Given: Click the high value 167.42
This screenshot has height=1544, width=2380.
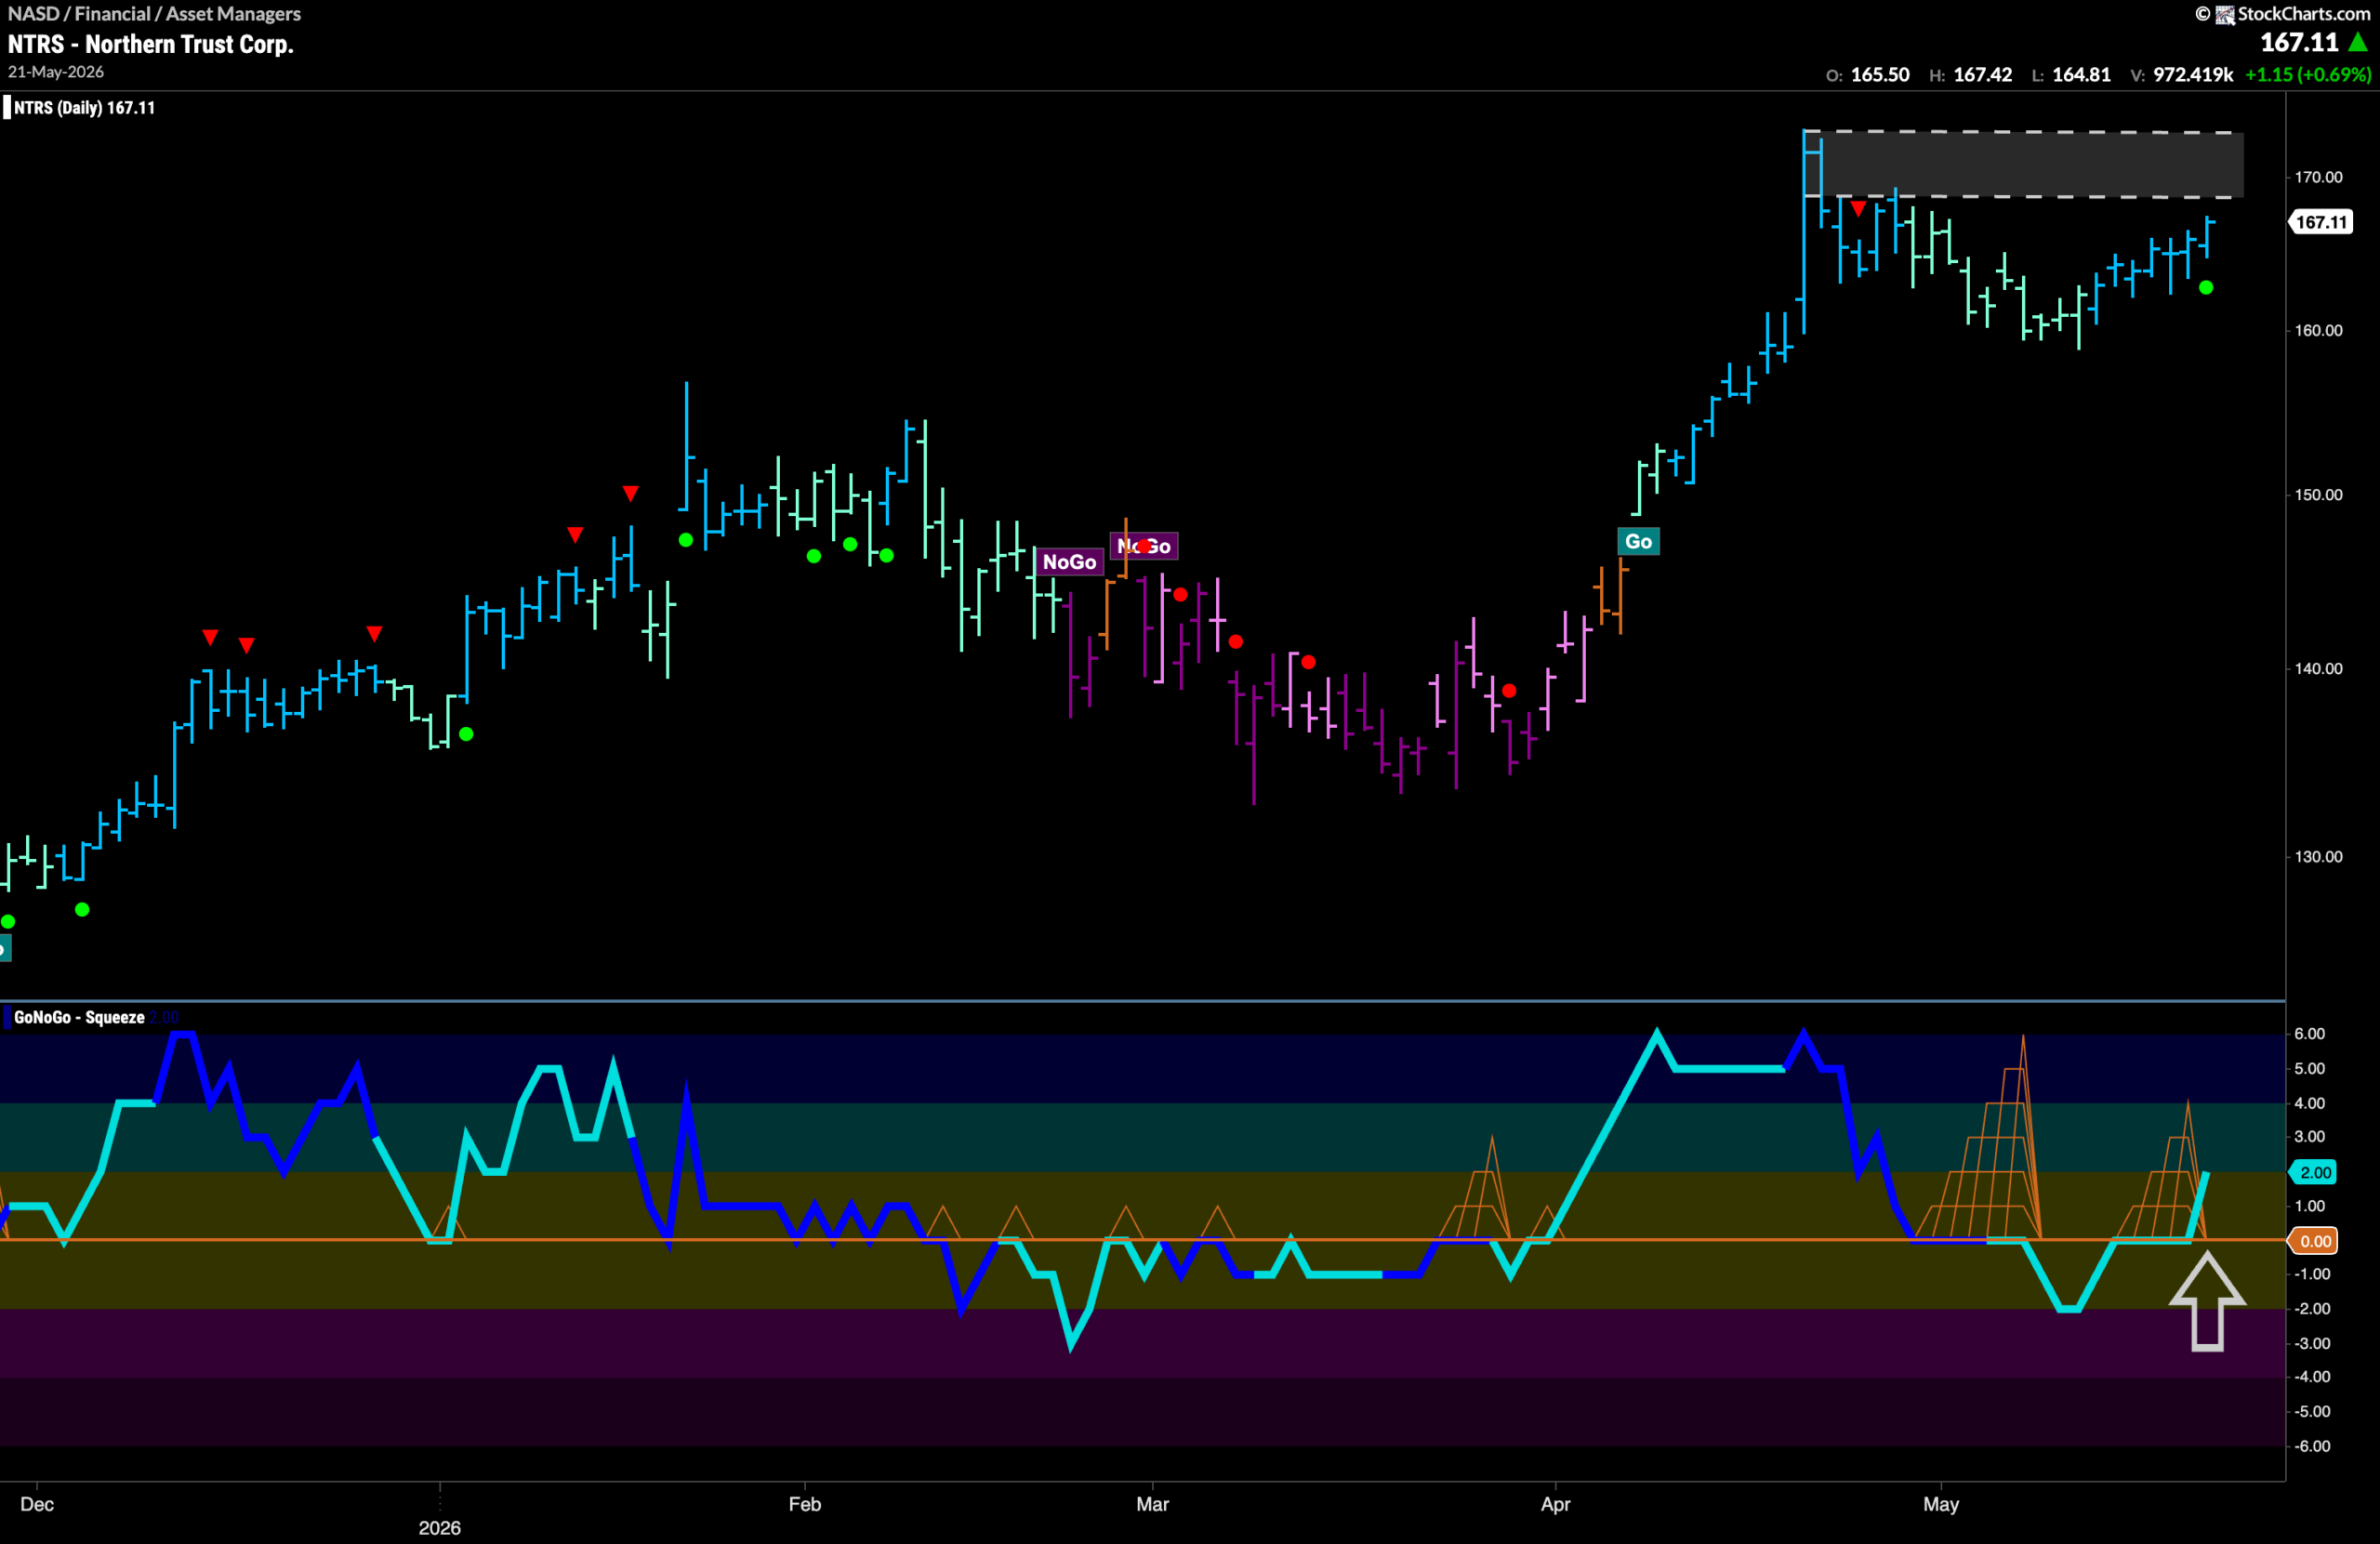Looking at the screenshot, I should (x=1982, y=75).
